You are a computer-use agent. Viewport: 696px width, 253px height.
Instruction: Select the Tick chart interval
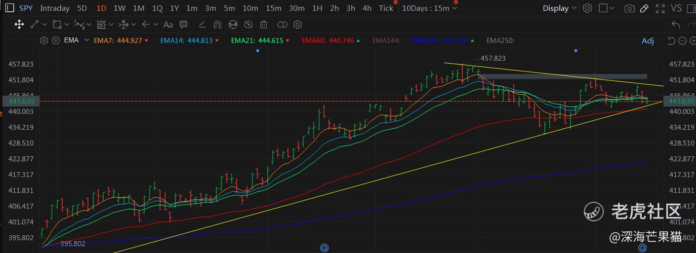pyautogui.click(x=386, y=8)
